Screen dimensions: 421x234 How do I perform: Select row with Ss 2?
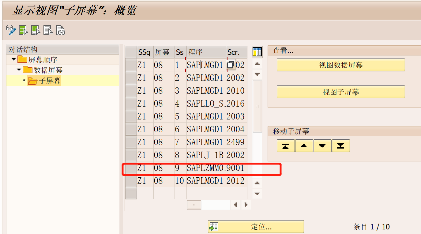(131, 78)
